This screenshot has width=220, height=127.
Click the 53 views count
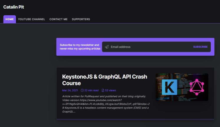(x=110, y=90)
